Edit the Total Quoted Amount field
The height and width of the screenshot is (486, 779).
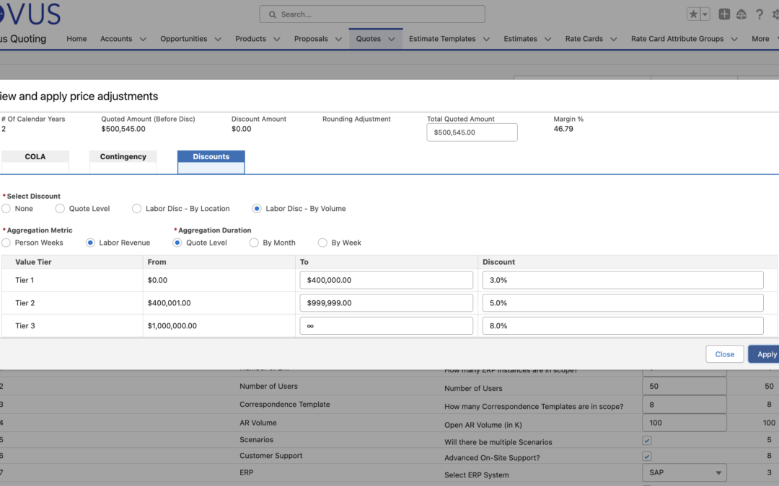pos(472,132)
